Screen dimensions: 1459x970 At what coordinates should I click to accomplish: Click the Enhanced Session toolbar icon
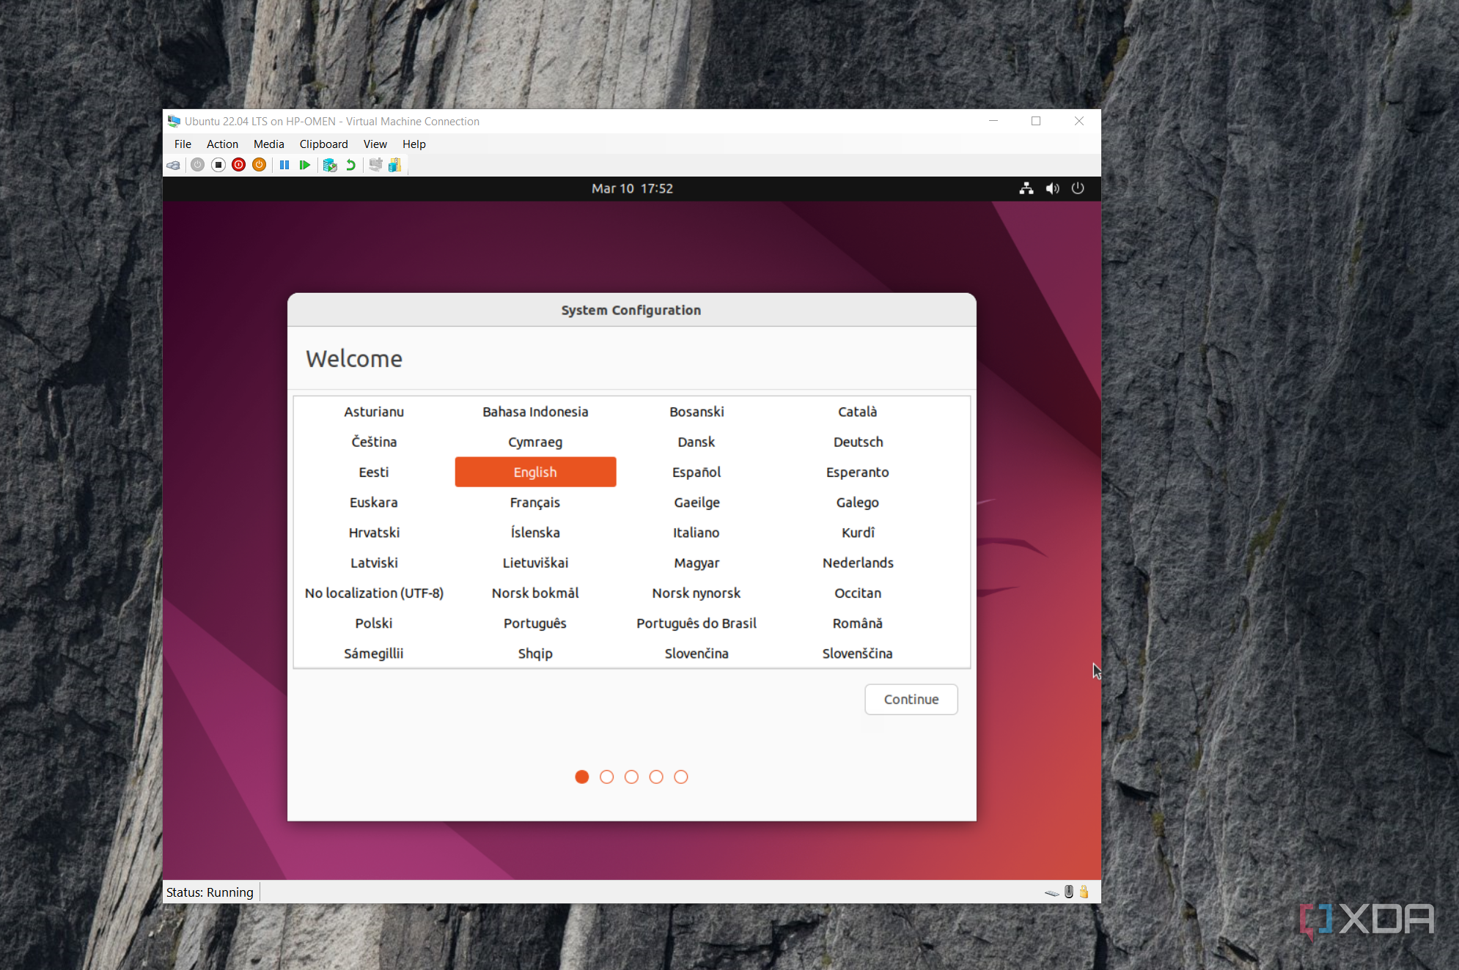pos(375,166)
